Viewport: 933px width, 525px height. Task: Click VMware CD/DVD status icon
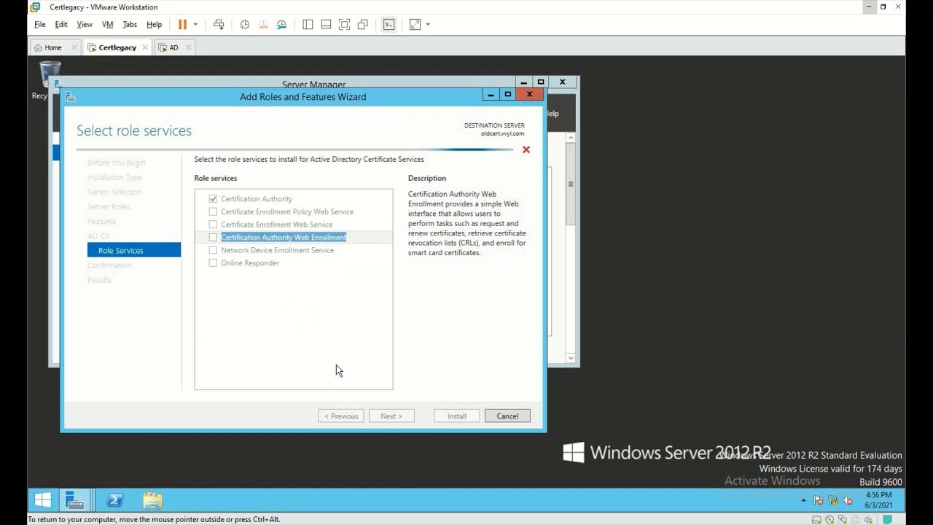[x=829, y=520]
